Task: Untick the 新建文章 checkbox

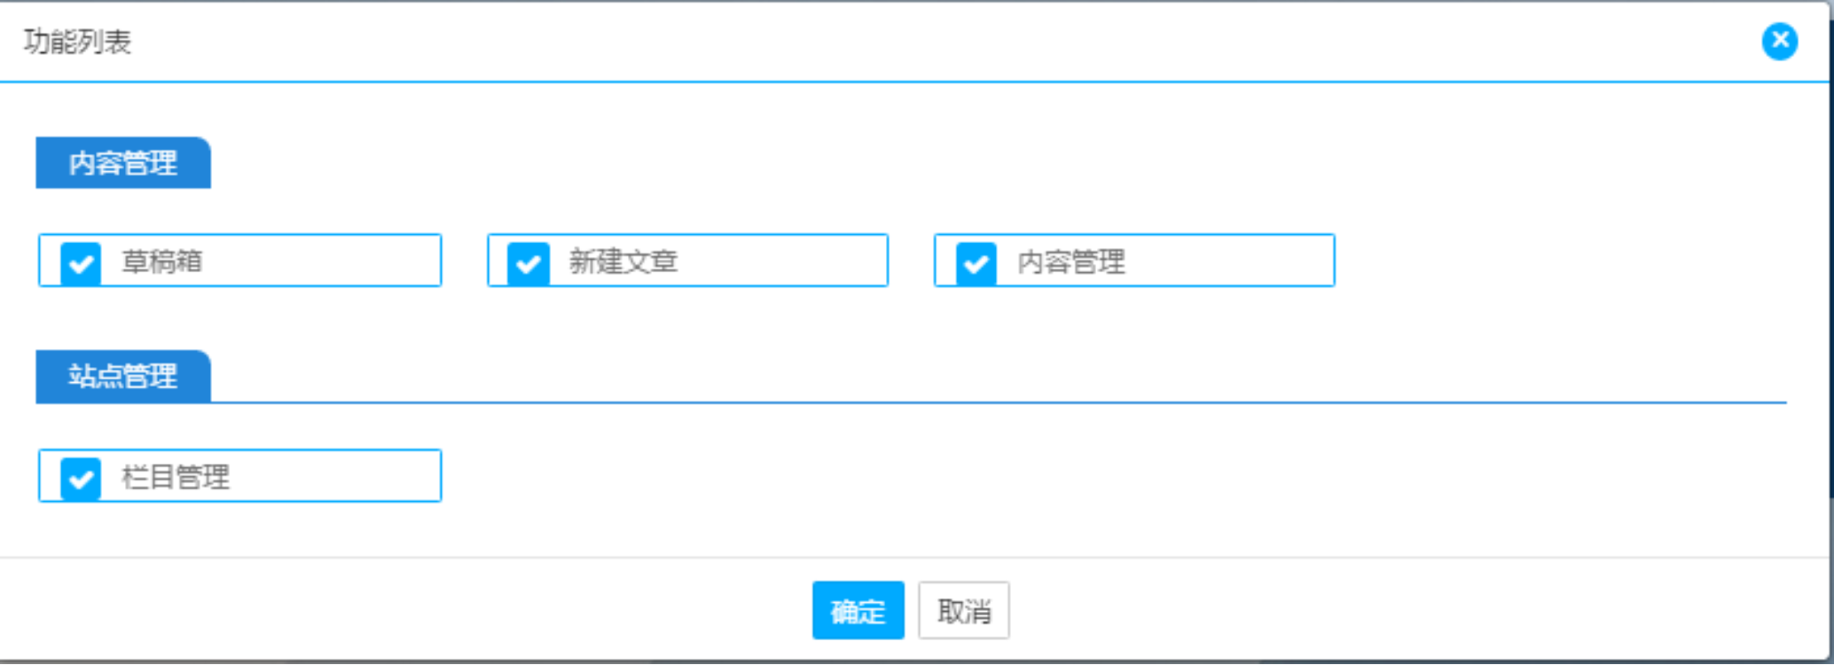Action: point(529,262)
